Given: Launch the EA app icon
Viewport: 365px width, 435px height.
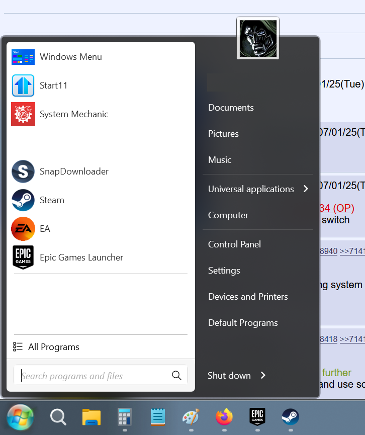Looking at the screenshot, I should (x=23, y=229).
